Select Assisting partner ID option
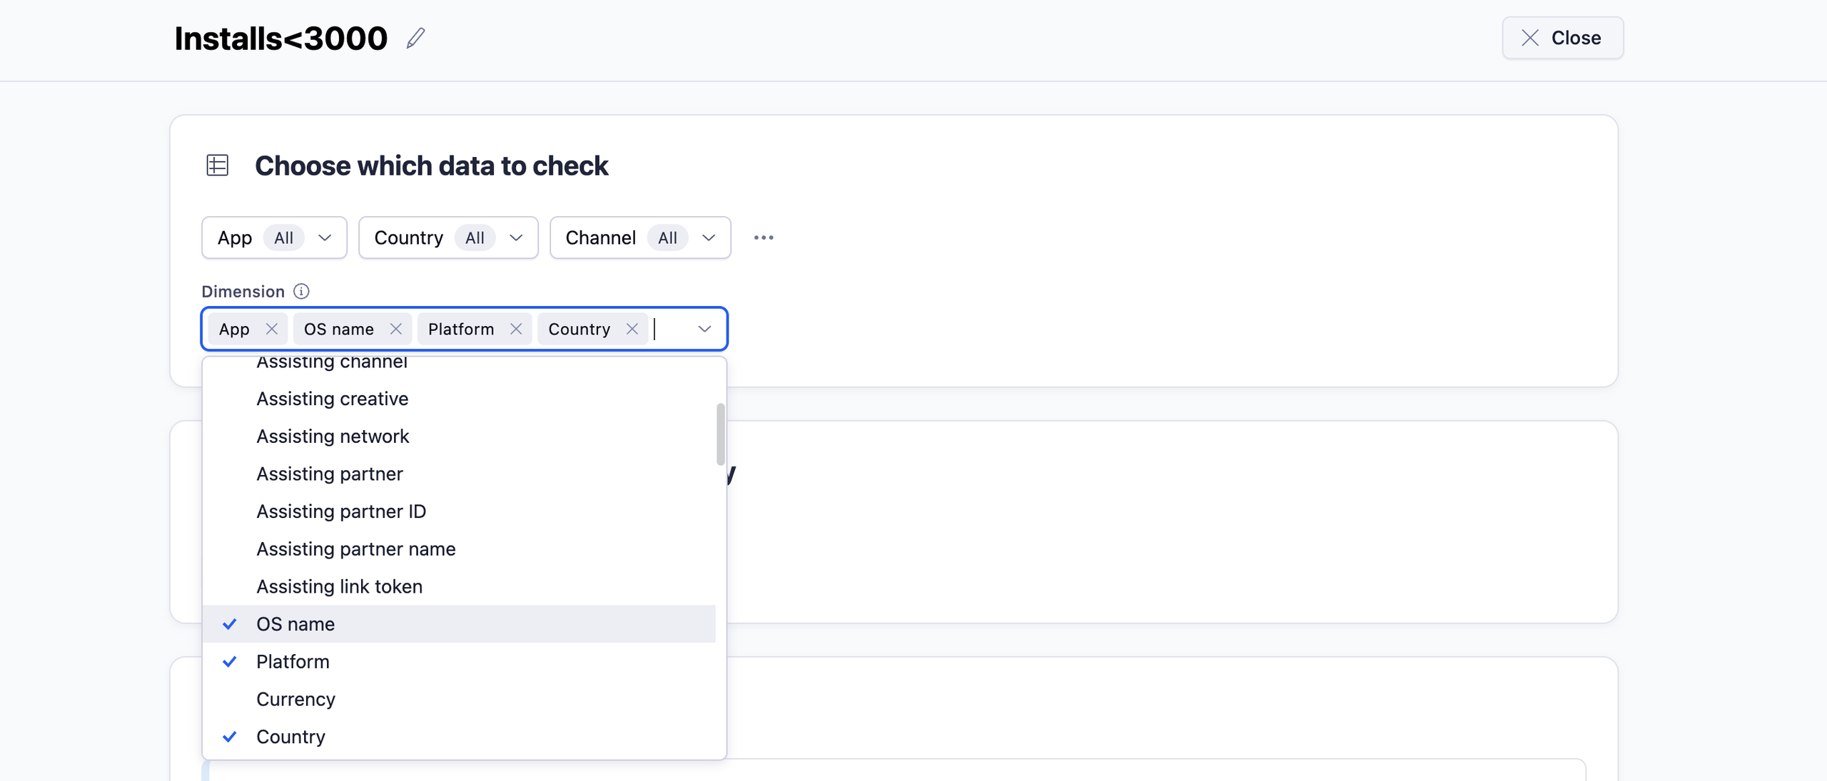Image resolution: width=1827 pixels, height=781 pixels. coord(341,511)
